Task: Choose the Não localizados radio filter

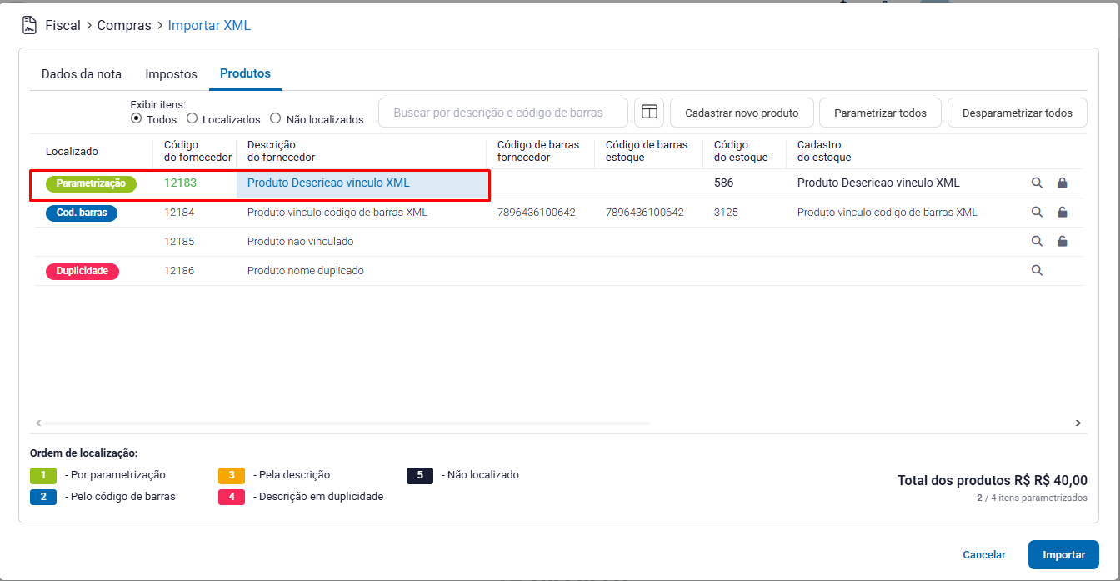Action: click(276, 119)
